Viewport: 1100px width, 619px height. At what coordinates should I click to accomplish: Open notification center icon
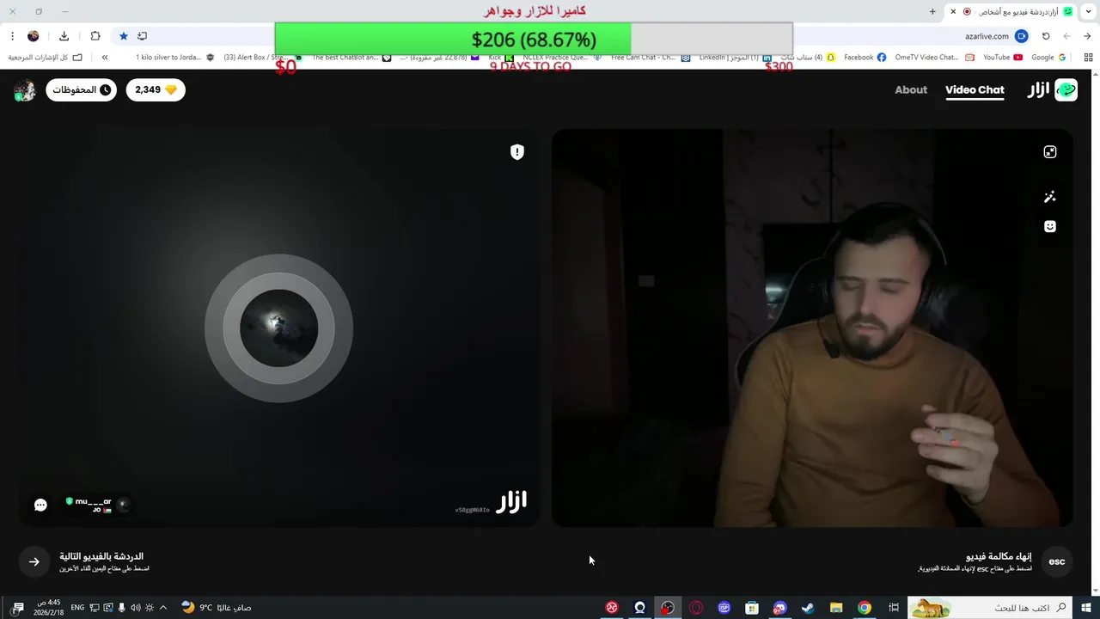(x=17, y=608)
